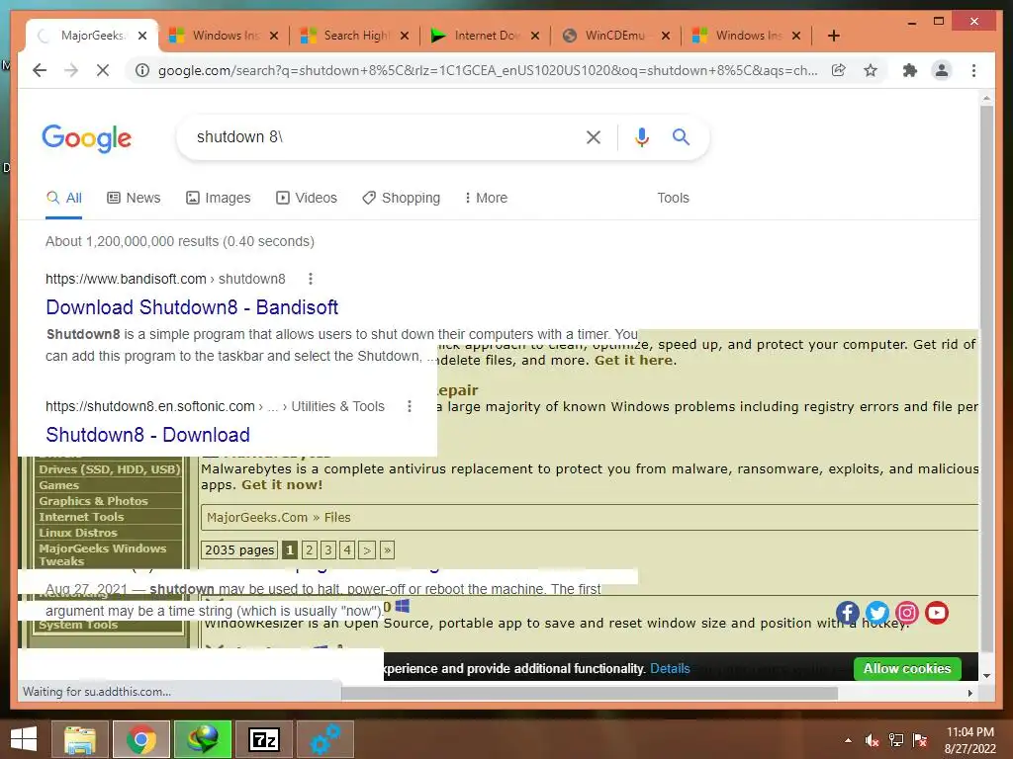Expand the More search filters
The width and height of the screenshot is (1013, 759).
coord(486,198)
